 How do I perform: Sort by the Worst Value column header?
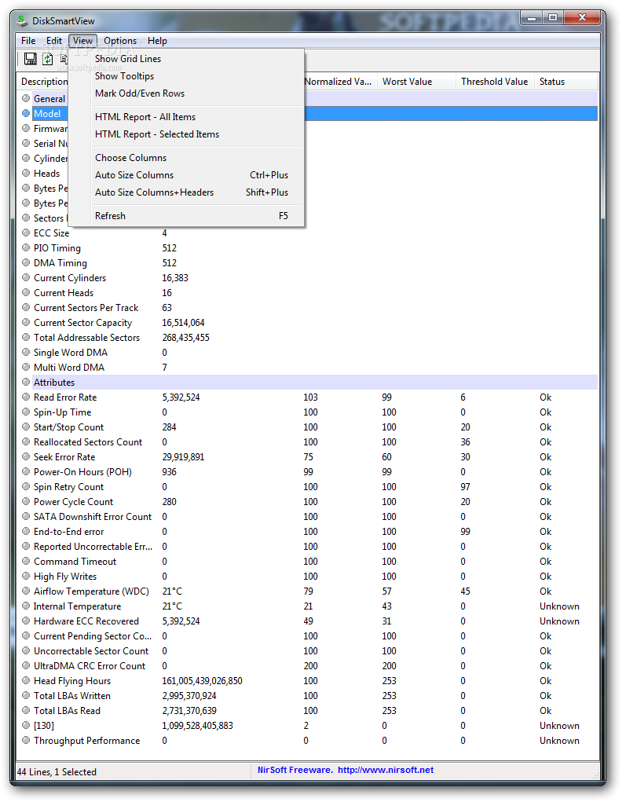416,82
